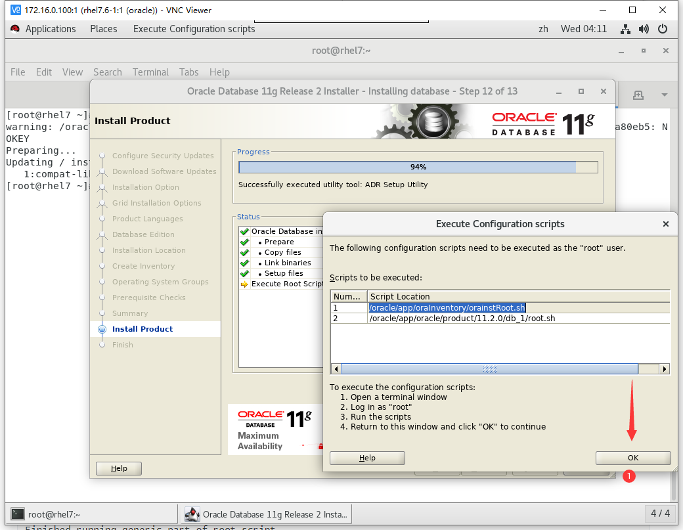The image size is (683, 530).
Task: Select Grid Installation Options step
Action: tap(157, 203)
